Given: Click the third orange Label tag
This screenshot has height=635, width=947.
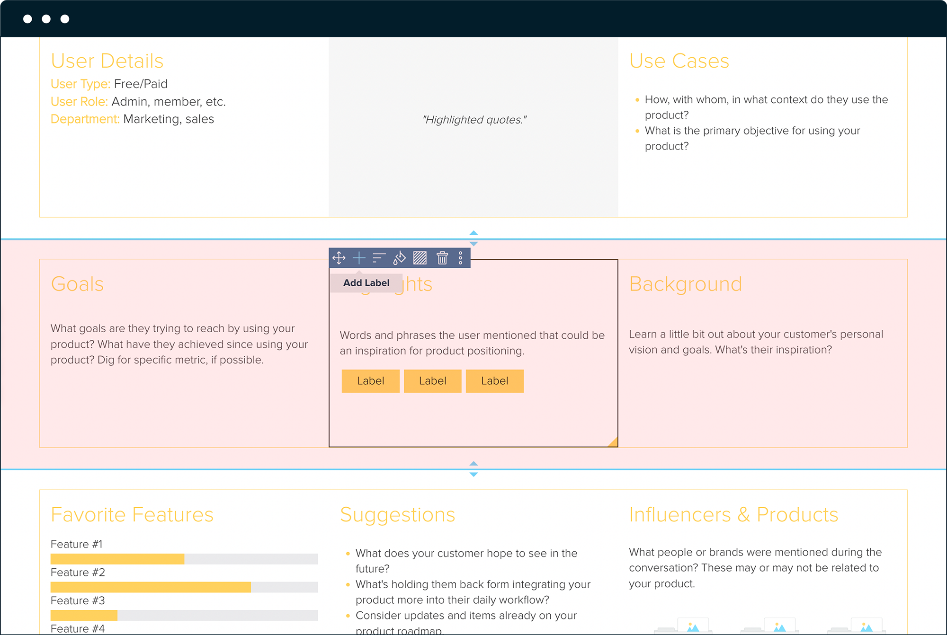Looking at the screenshot, I should point(494,381).
